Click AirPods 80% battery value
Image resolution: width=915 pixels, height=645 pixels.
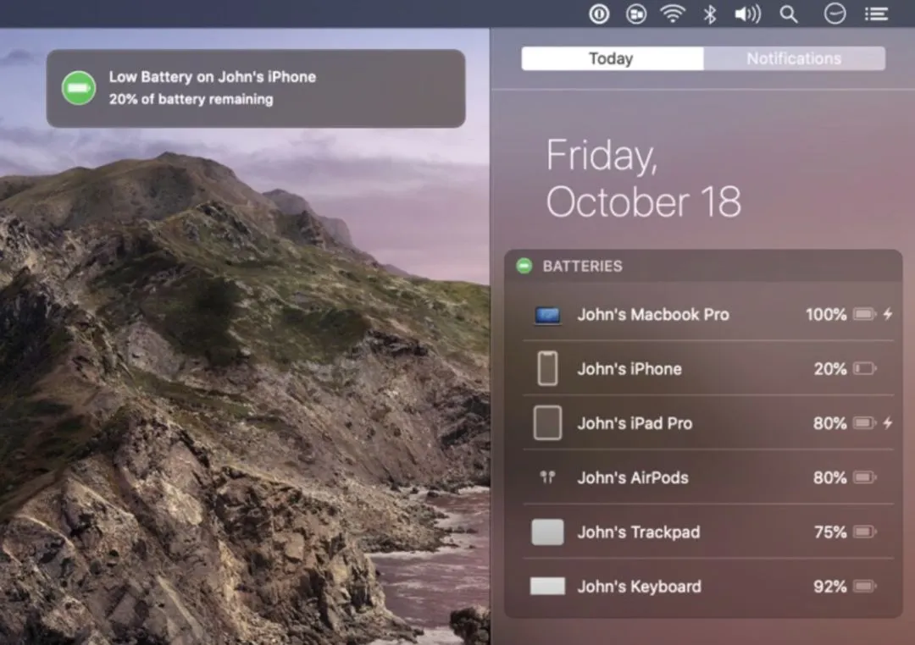point(829,477)
